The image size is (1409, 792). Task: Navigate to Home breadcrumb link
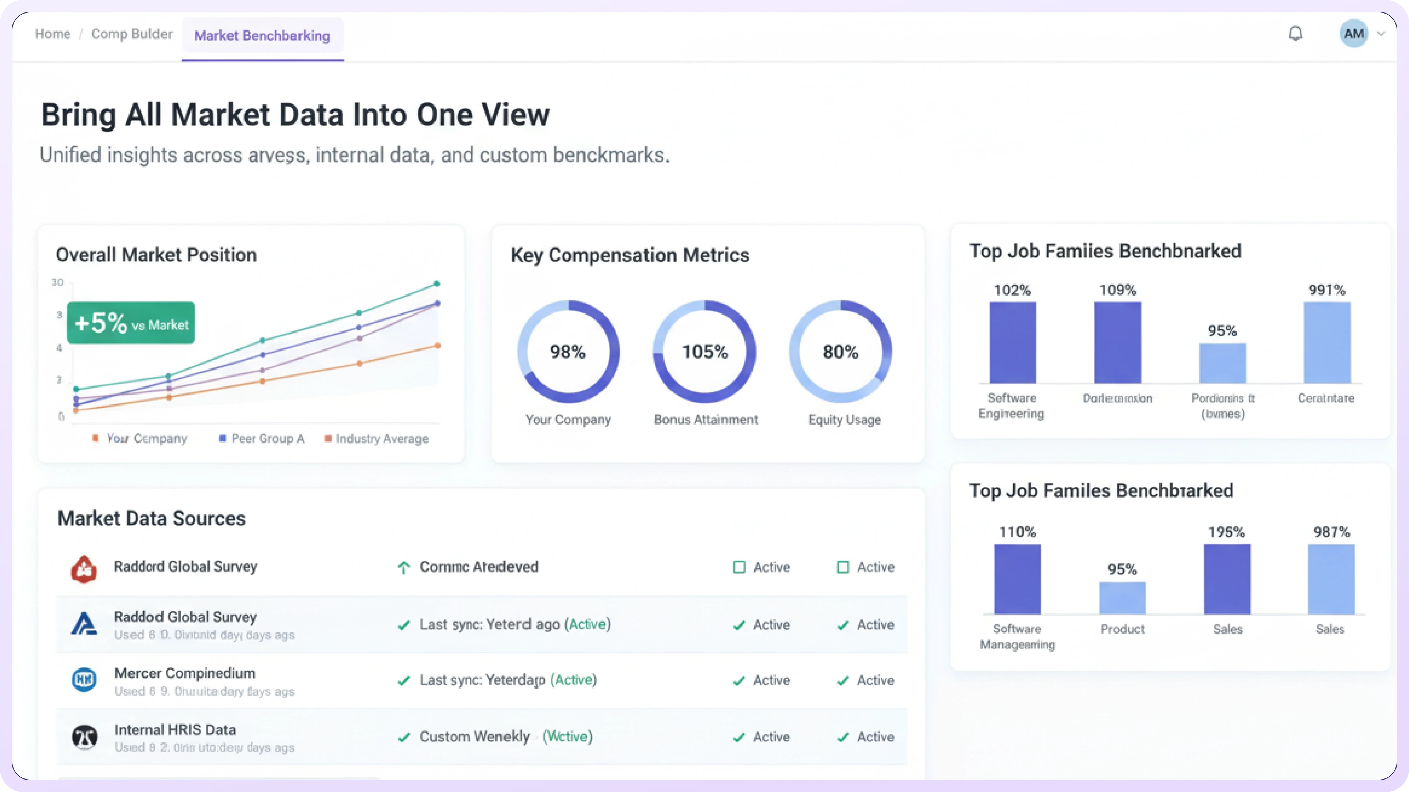52,34
